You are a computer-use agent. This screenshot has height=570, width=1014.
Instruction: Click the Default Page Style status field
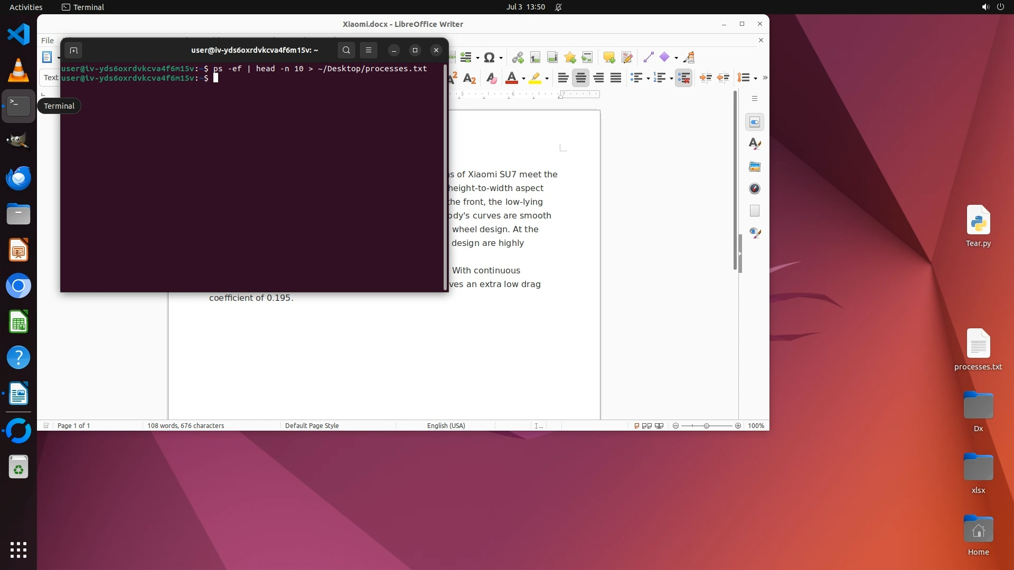coord(312,425)
